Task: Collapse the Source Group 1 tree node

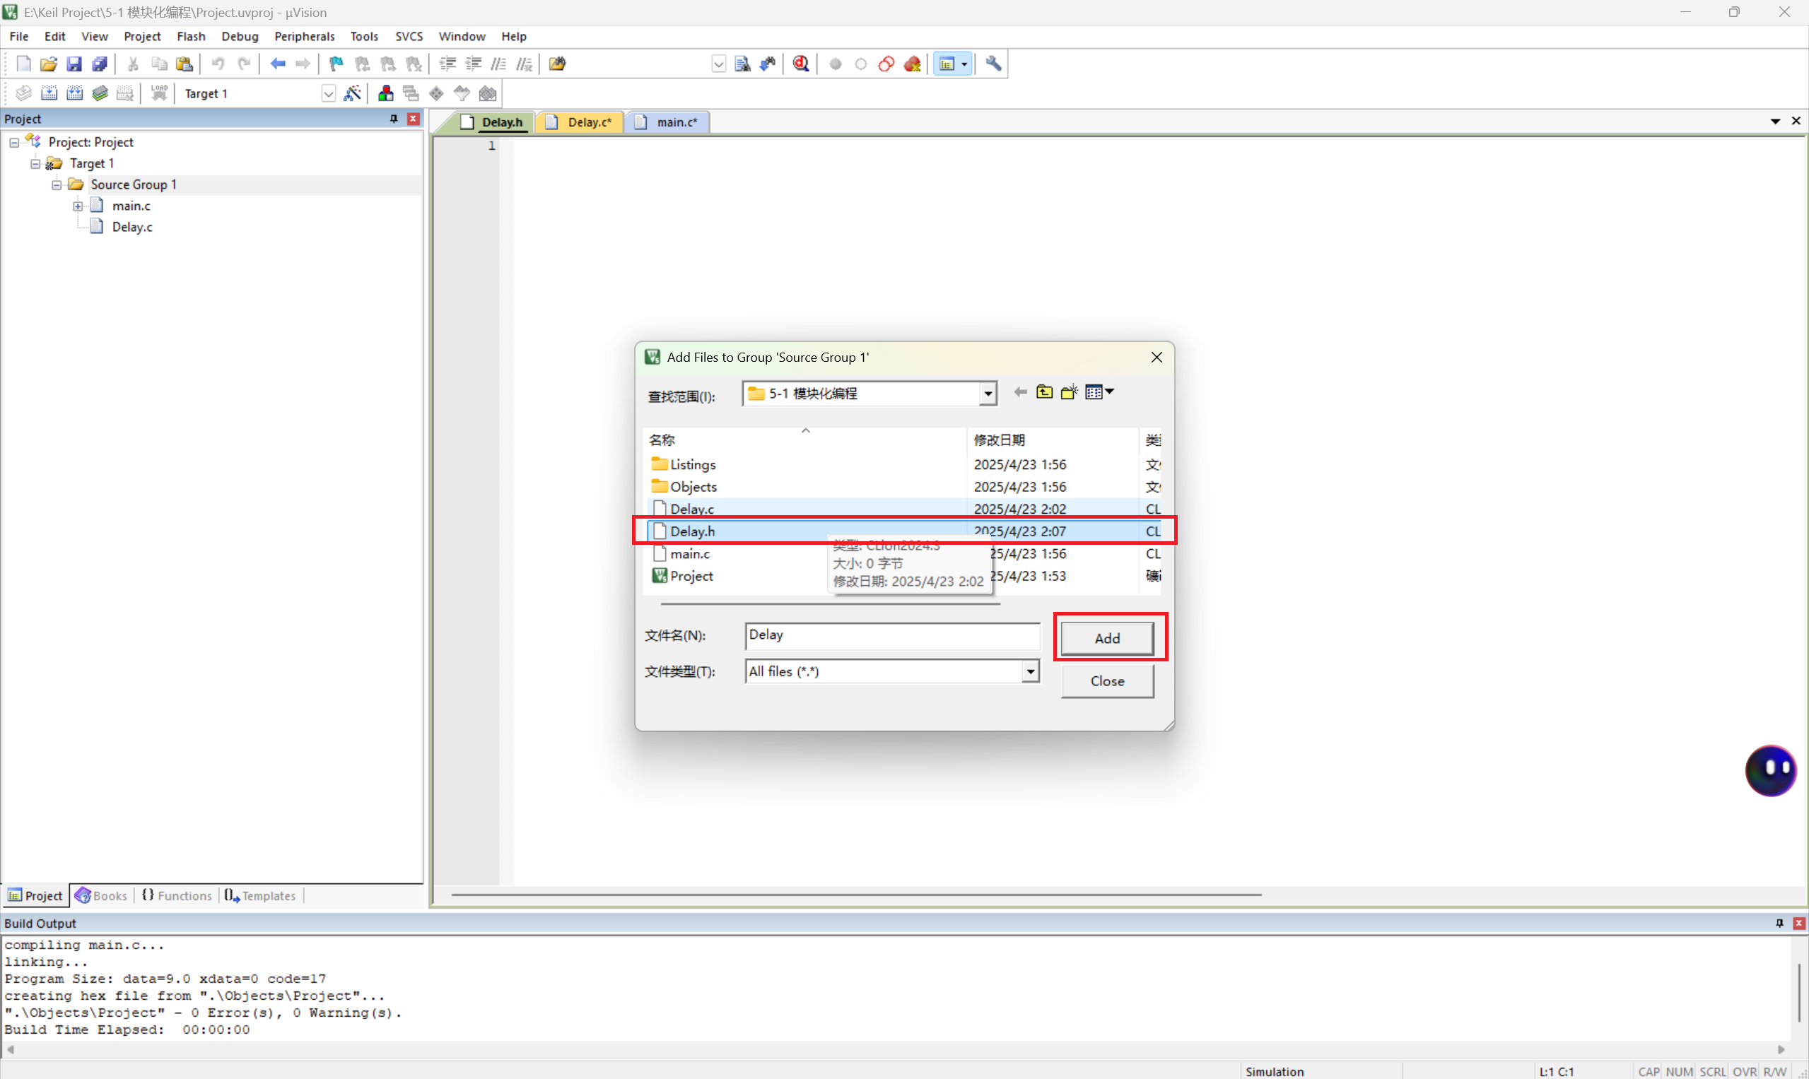Action: point(56,184)
